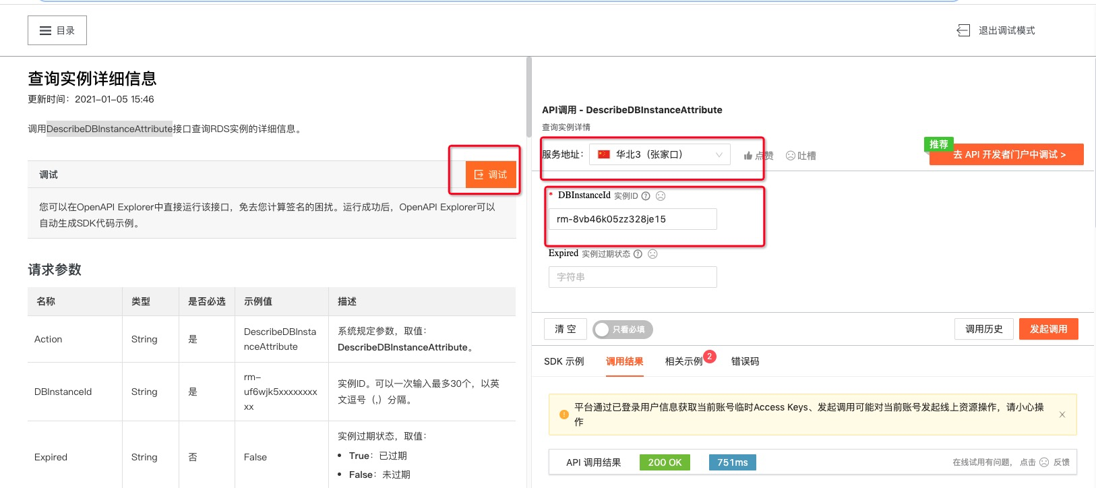Click the 查询实例详细信息 heading
The image size is (1096, 488).
[92, 78]
